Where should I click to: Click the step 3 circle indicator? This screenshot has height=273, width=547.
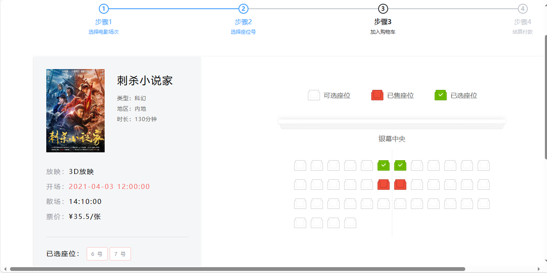383,9
